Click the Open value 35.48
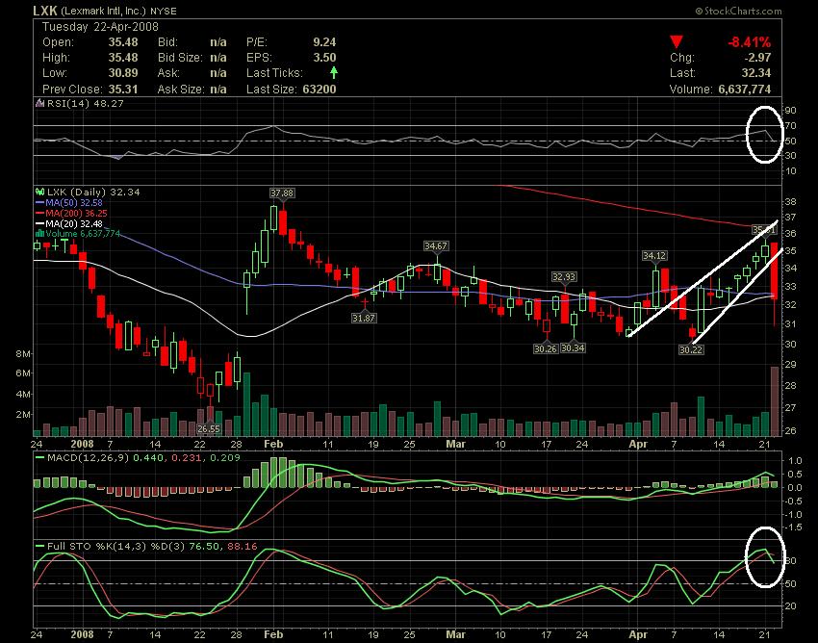 pyautogui.click(x=123, y=41)
